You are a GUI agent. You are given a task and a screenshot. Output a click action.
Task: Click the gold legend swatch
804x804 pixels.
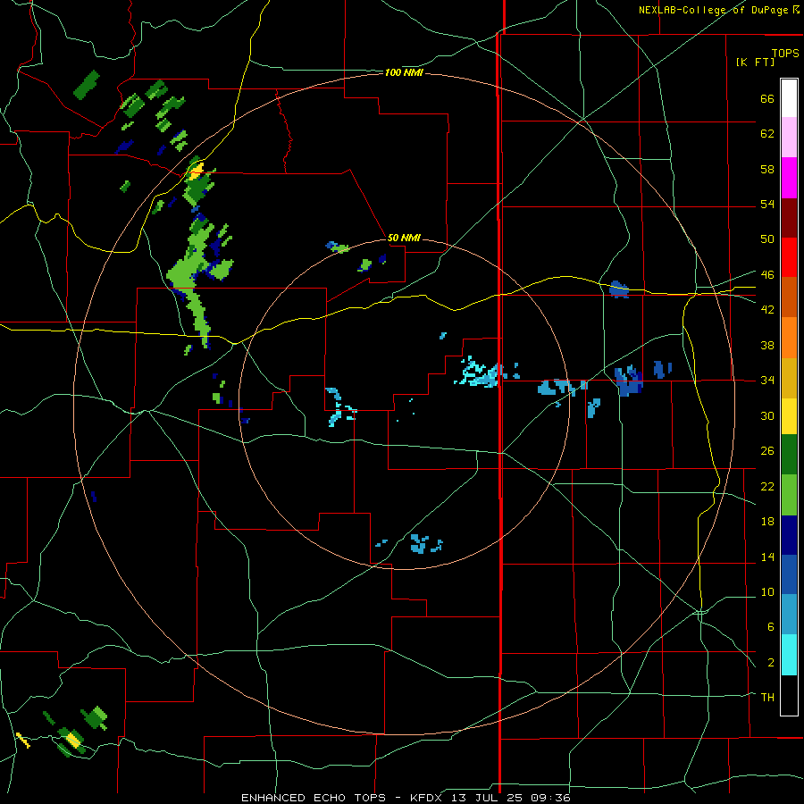click(789, 378)
